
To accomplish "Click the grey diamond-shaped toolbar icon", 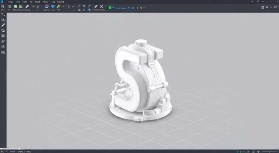I will tap(33, 6).
